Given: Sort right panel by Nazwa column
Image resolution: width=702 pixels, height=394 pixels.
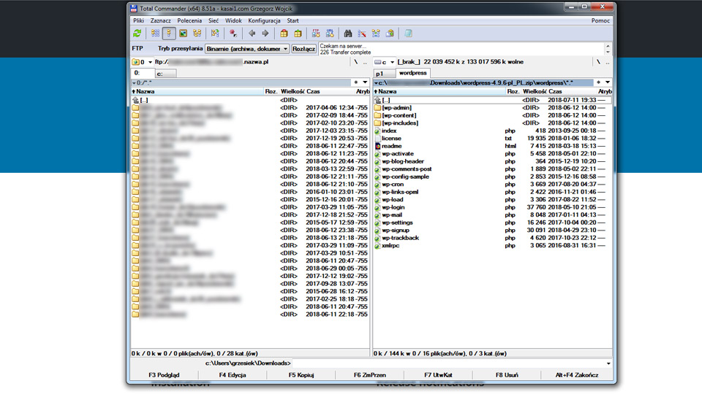Looking at the screenshot, I should pyautogui.click(x=439, y=92).
